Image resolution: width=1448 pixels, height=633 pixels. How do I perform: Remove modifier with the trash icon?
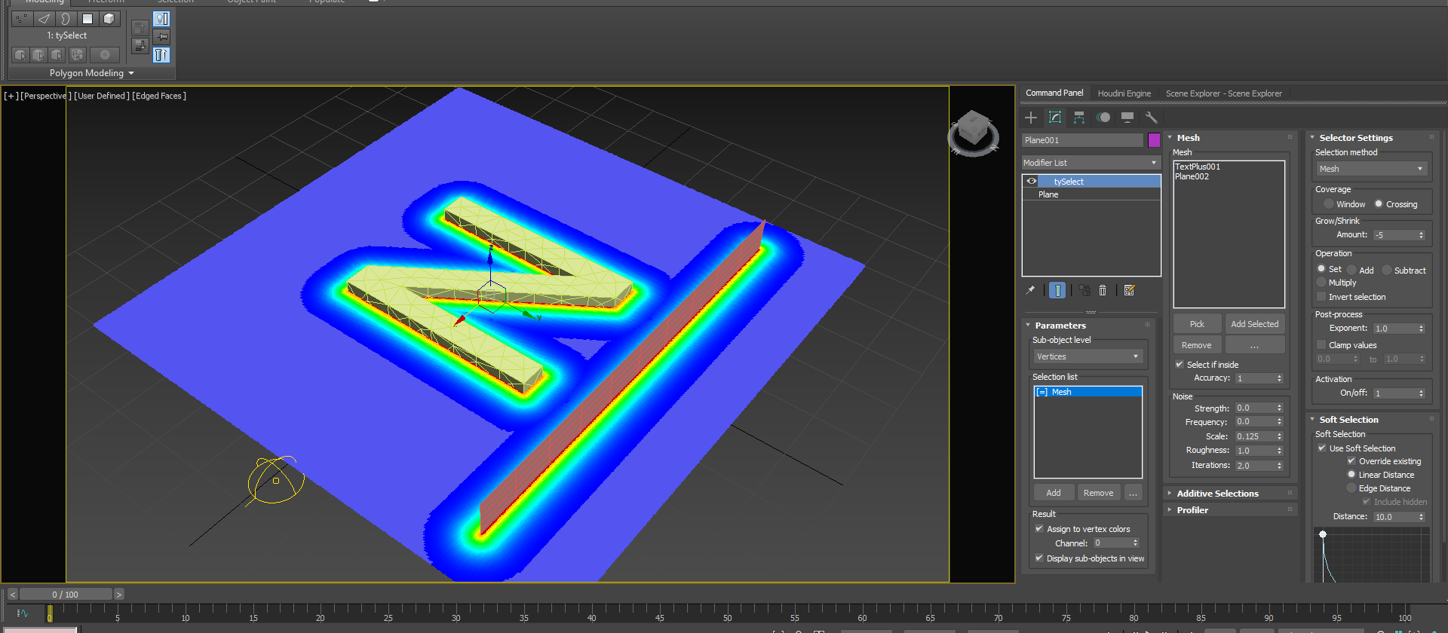(1103, 290)
